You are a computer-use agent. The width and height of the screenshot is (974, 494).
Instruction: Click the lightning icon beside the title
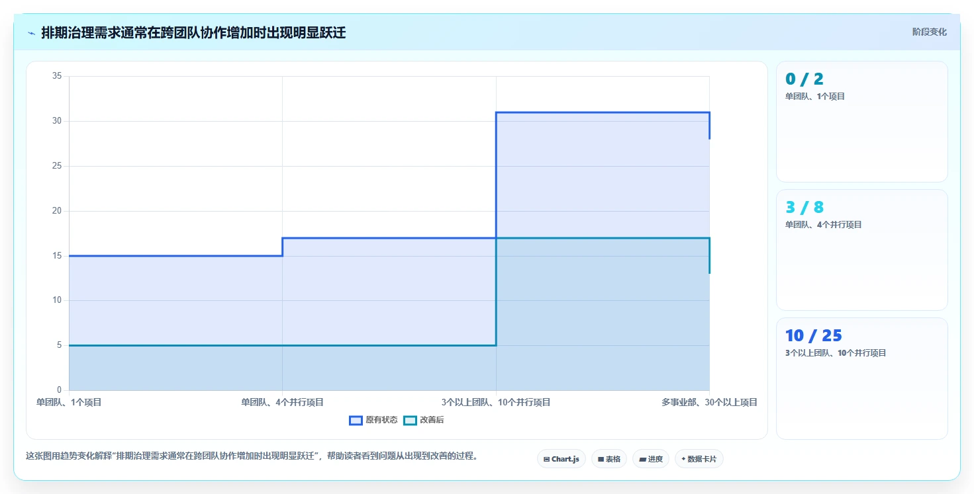click(31, 33)
